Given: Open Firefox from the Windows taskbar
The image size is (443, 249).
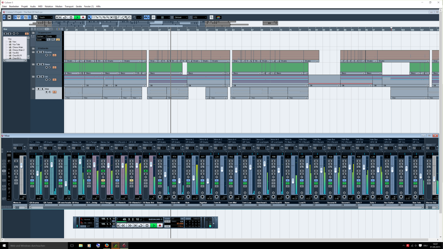Looking at the screenshot, I should coord(107,246).
